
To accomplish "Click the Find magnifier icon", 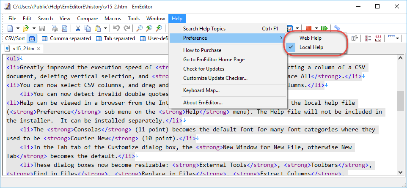I will pos(139,28).
